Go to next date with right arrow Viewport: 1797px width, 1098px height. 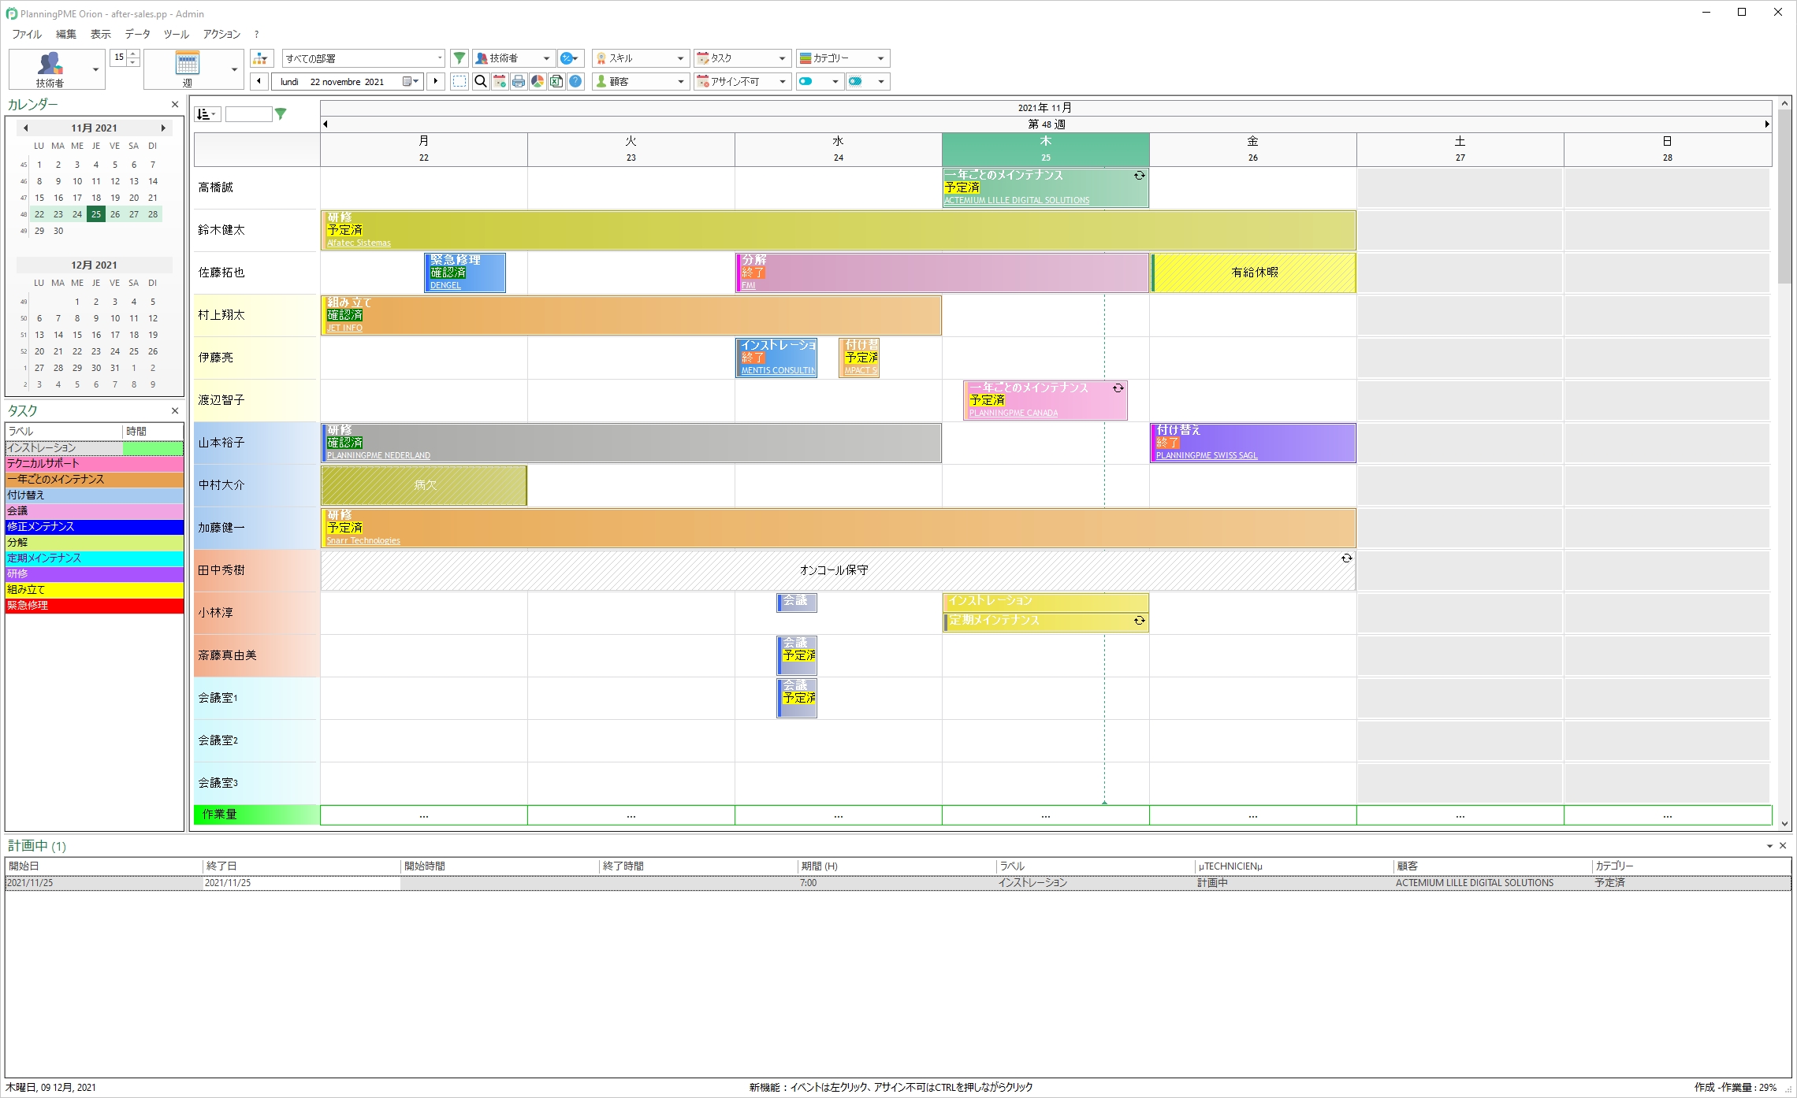pyautogui.click(x=436, y=81)
